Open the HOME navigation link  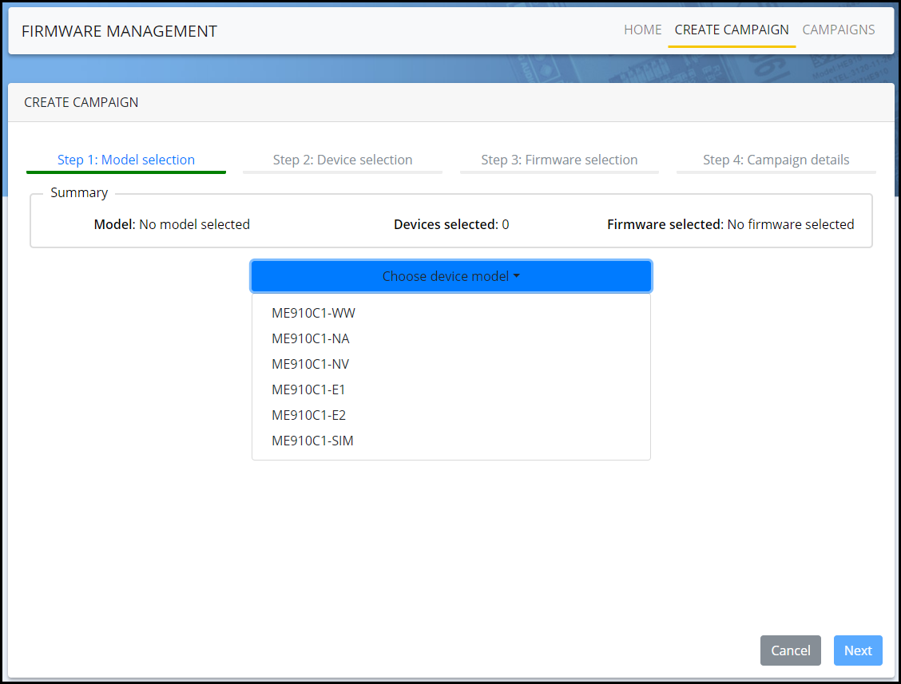(642, 30)
